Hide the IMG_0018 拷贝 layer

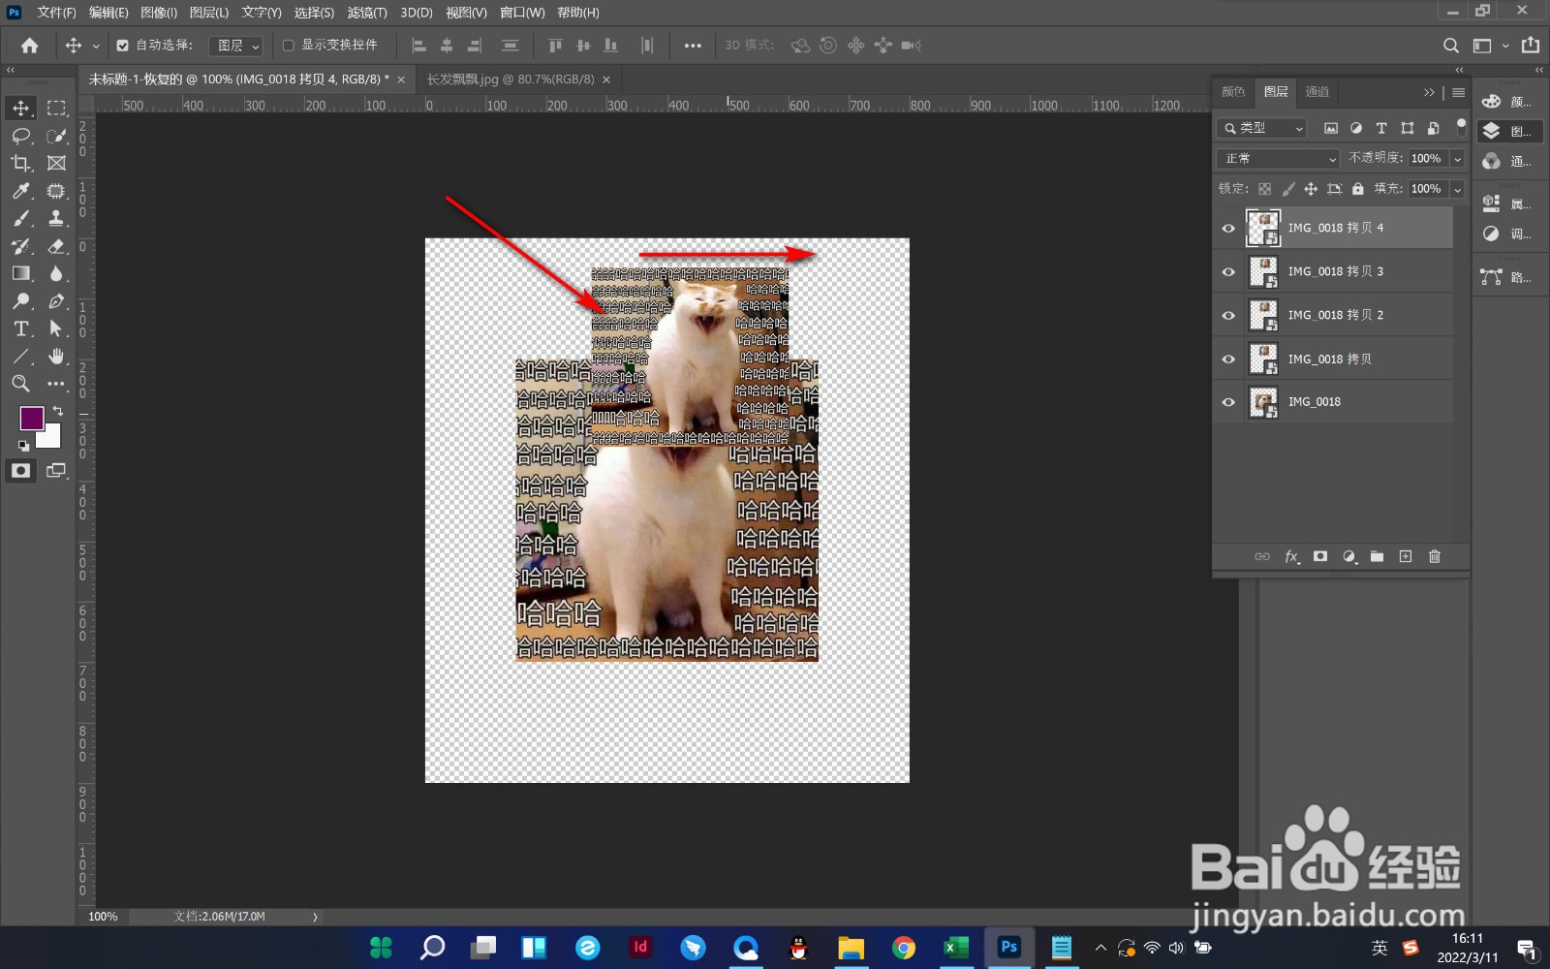pyautogui.click(x=1228, y=359)
